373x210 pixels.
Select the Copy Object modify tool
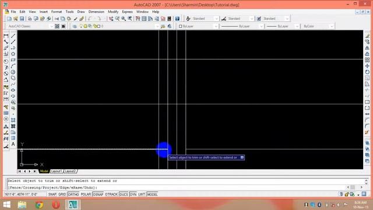pyautogui.click(x=367, y=42)
